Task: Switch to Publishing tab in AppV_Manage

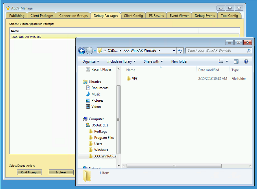Action: click(x=17, y=16)
